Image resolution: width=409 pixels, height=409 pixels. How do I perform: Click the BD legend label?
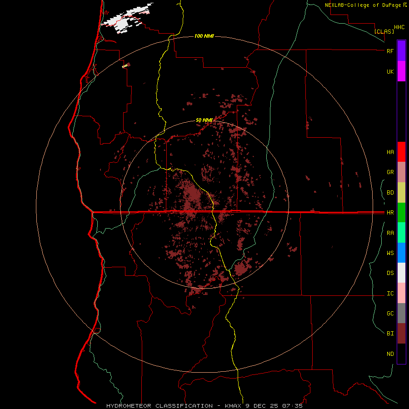pyautogui.click(x=390, y=193)
